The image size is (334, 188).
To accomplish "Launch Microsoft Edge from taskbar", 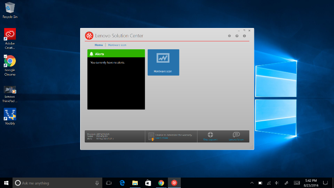I will click(x=122, y=183).
